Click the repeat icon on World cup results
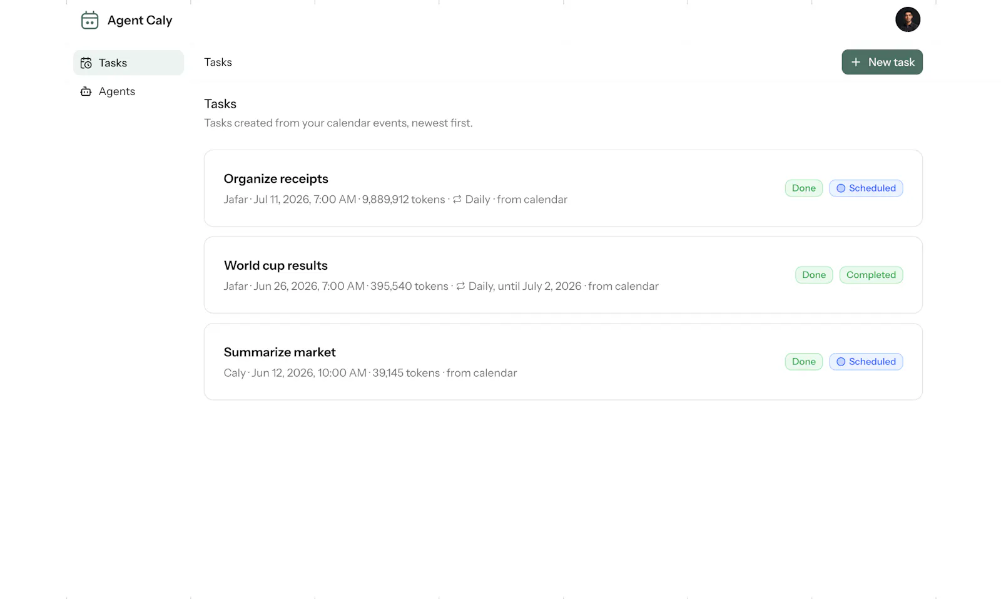This screenshot has height=599, width=1001. 460,286
